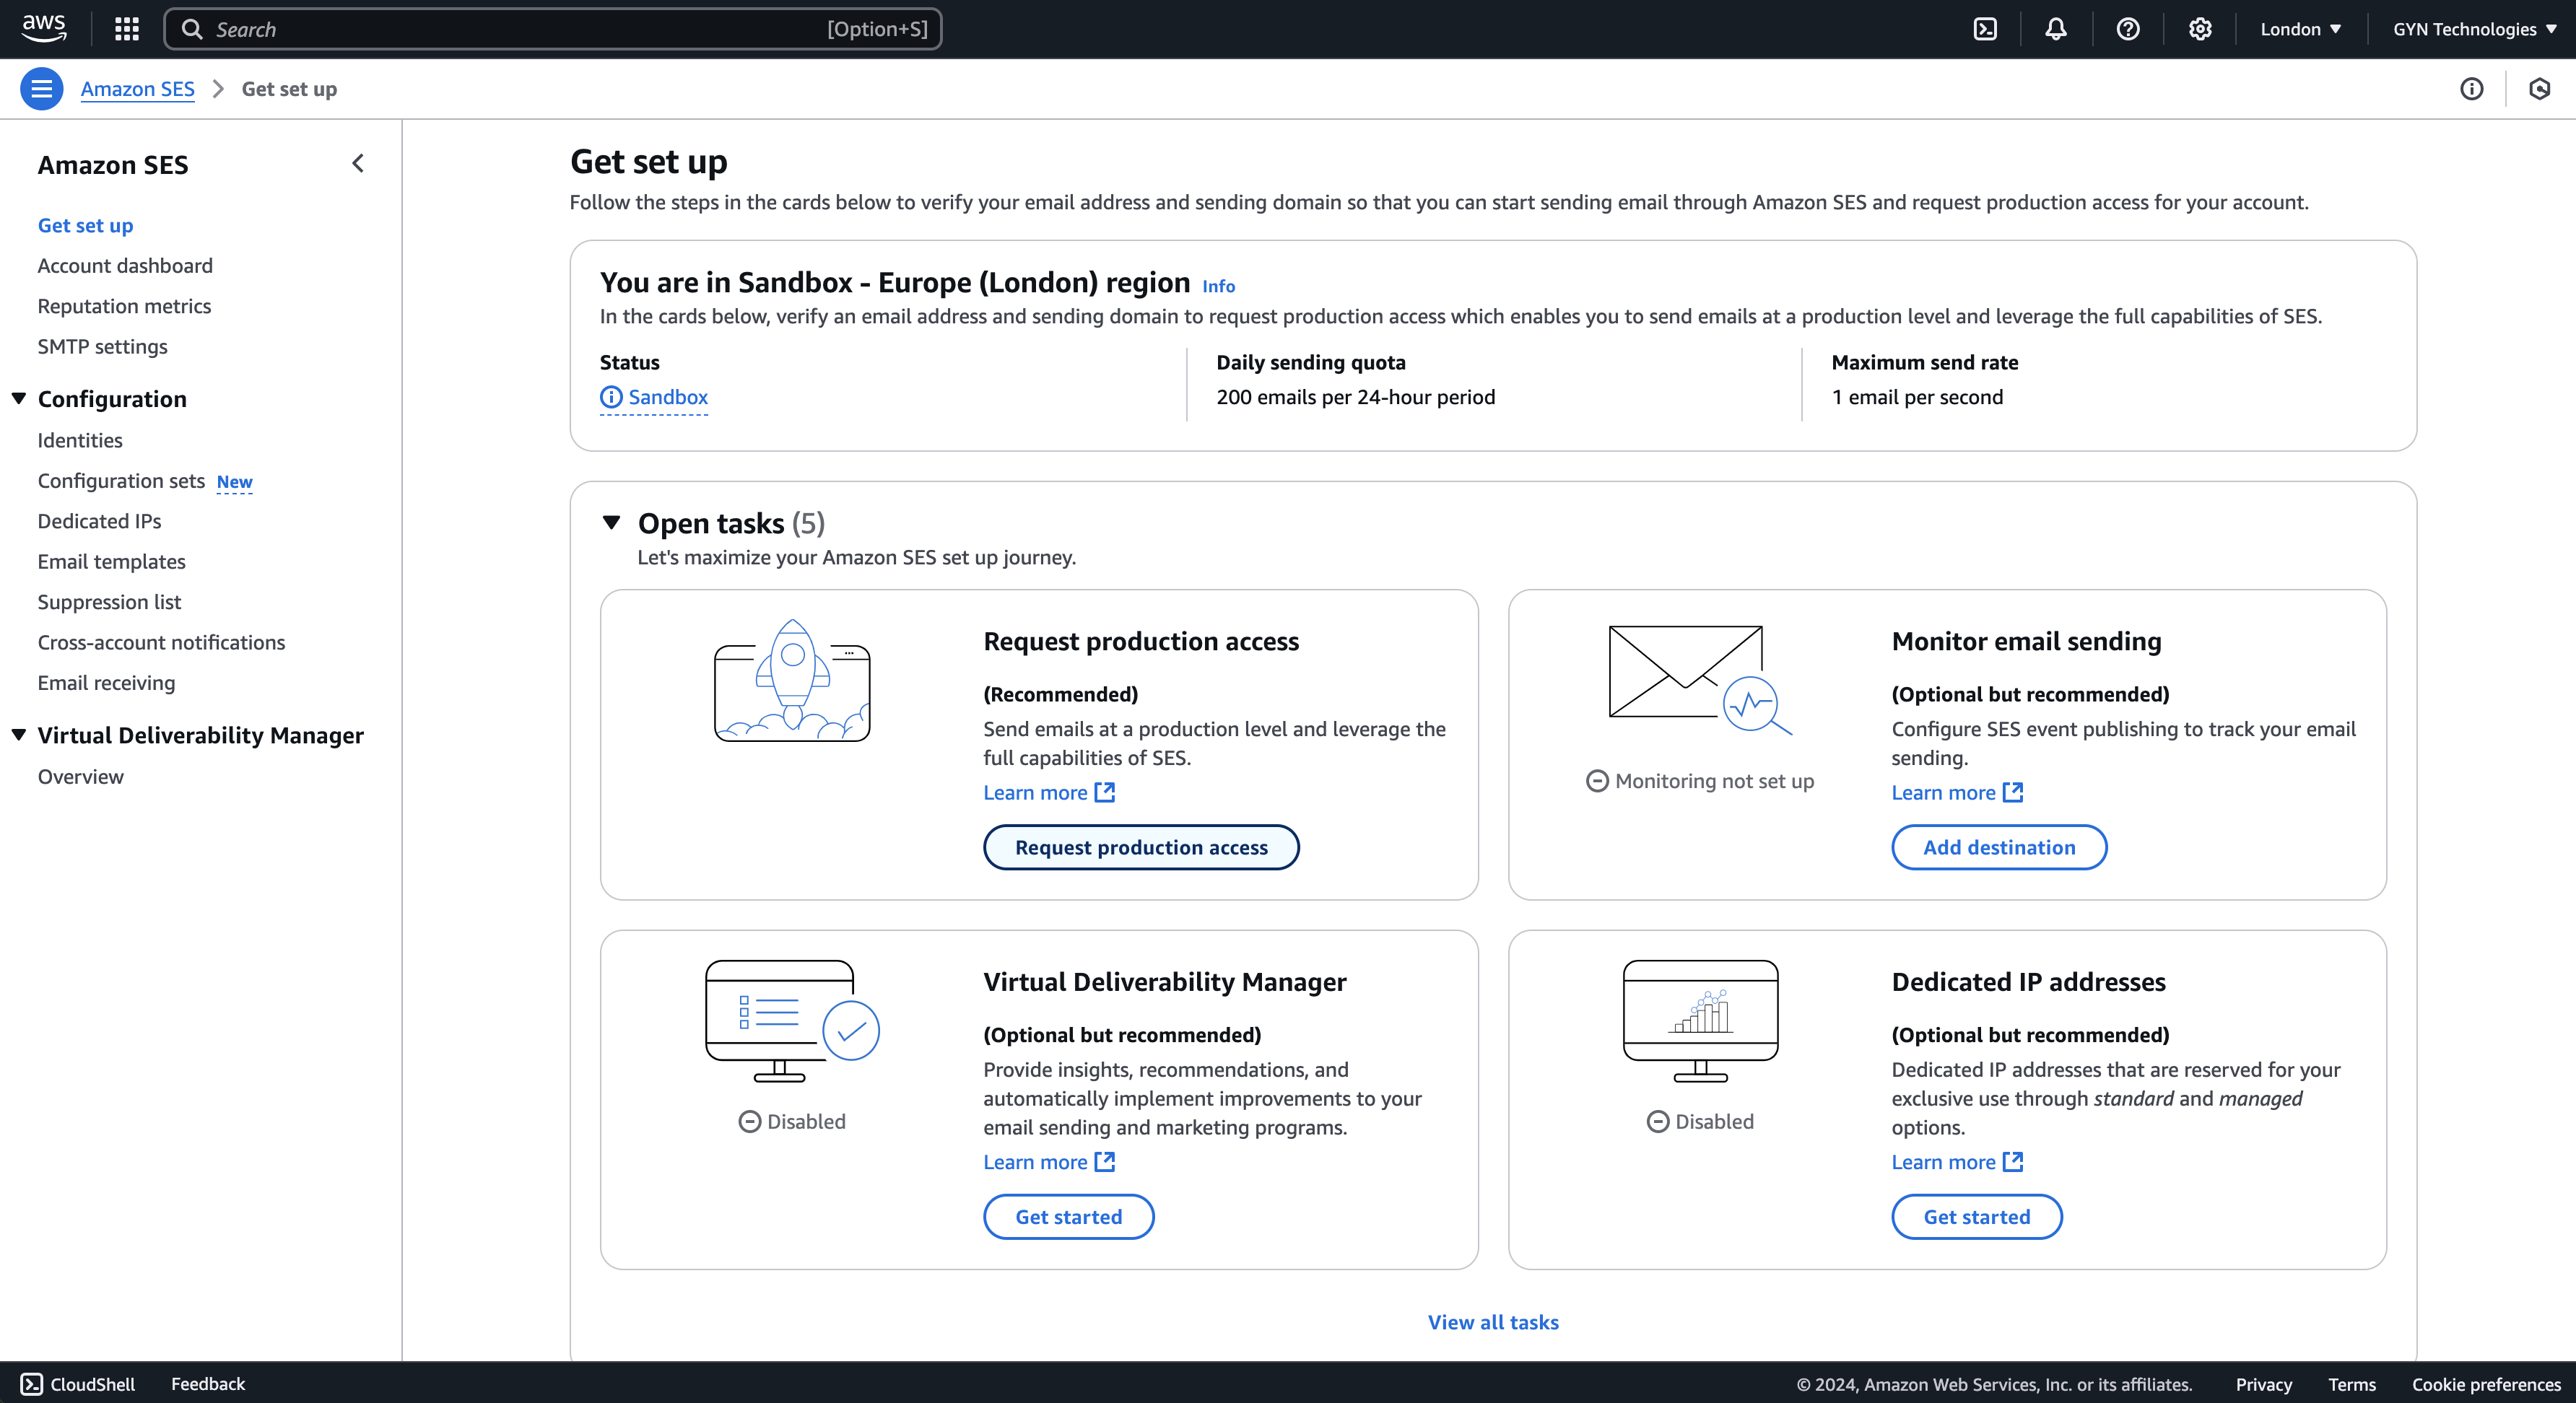2576x1403 pixels.
Task: Open the notifications bell
Action: click(x=2055, y=29)
